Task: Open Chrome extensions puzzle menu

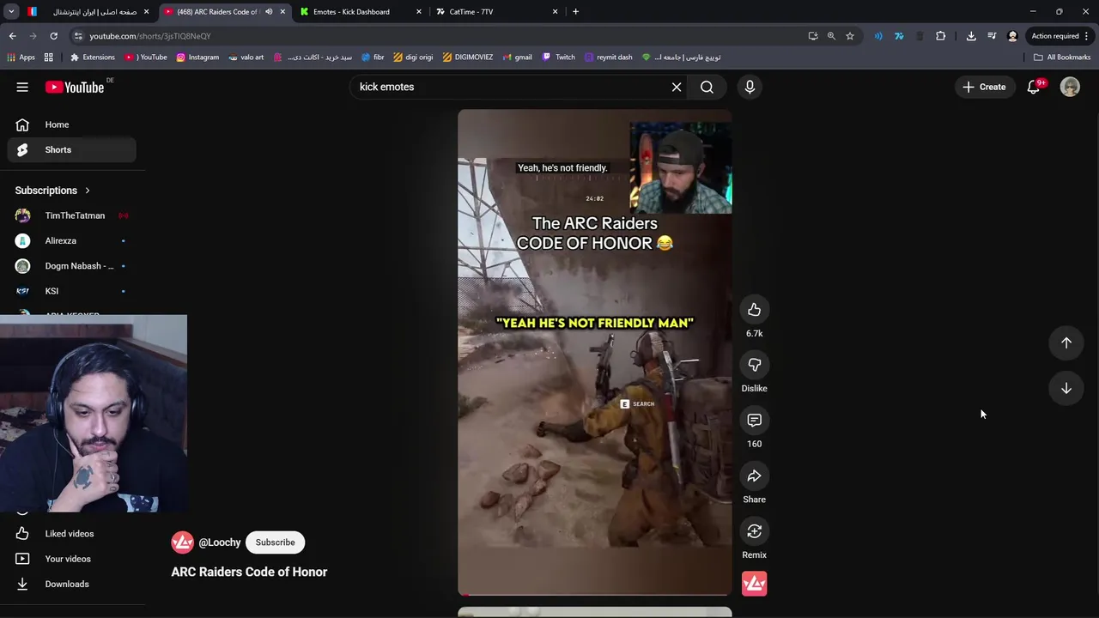Action: (941, 36)
